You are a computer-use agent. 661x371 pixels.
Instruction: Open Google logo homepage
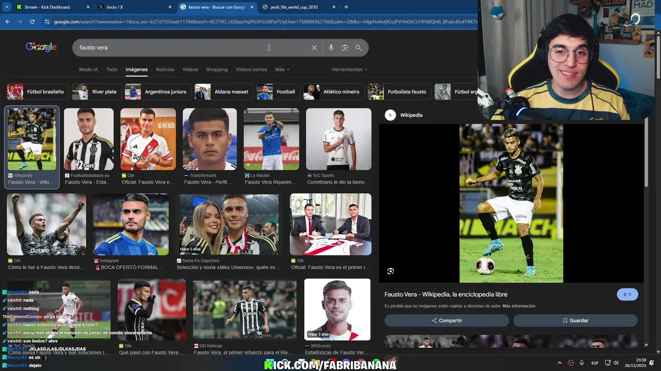point(41,47)
